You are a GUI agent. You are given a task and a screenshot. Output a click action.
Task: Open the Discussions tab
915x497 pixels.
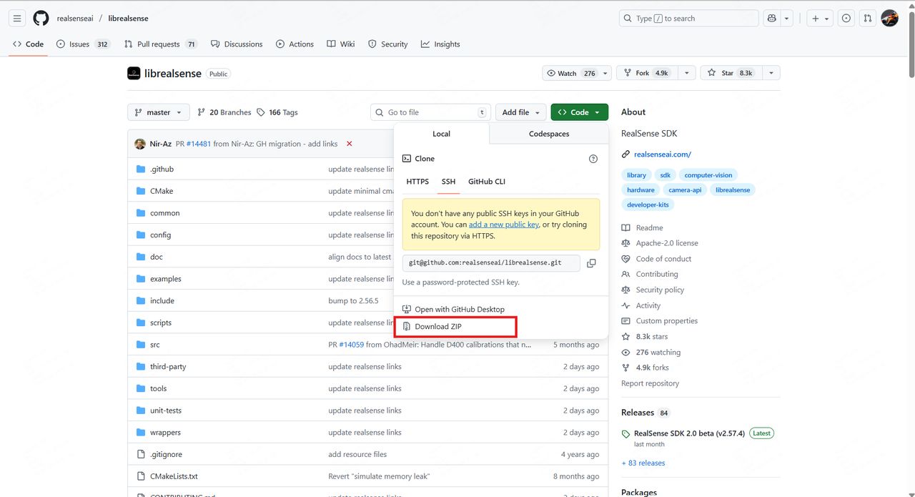(237, 44)
